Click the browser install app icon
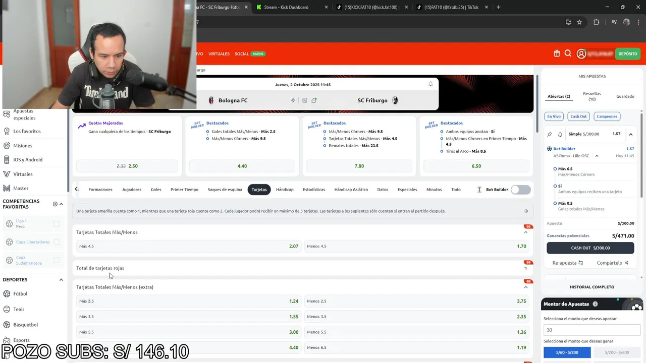Screen dimensions: 646x363 click(568, 22)
